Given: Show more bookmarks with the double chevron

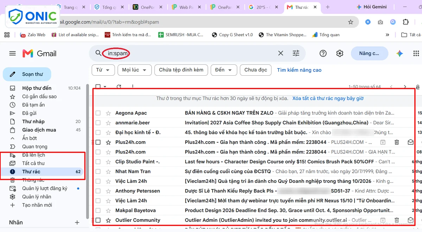Looking at the screenshot, I should coord(388,35).
